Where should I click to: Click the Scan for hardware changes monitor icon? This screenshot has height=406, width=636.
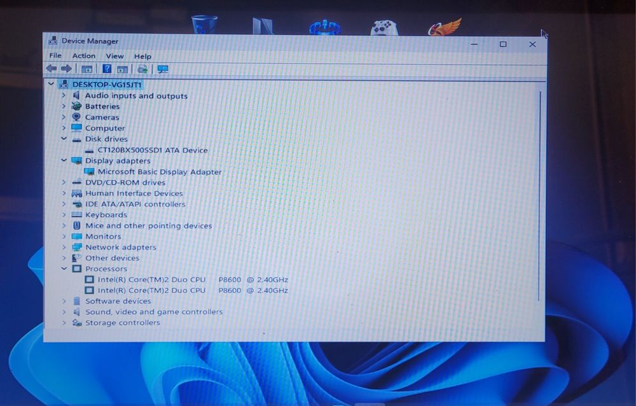tap(163, 69)
